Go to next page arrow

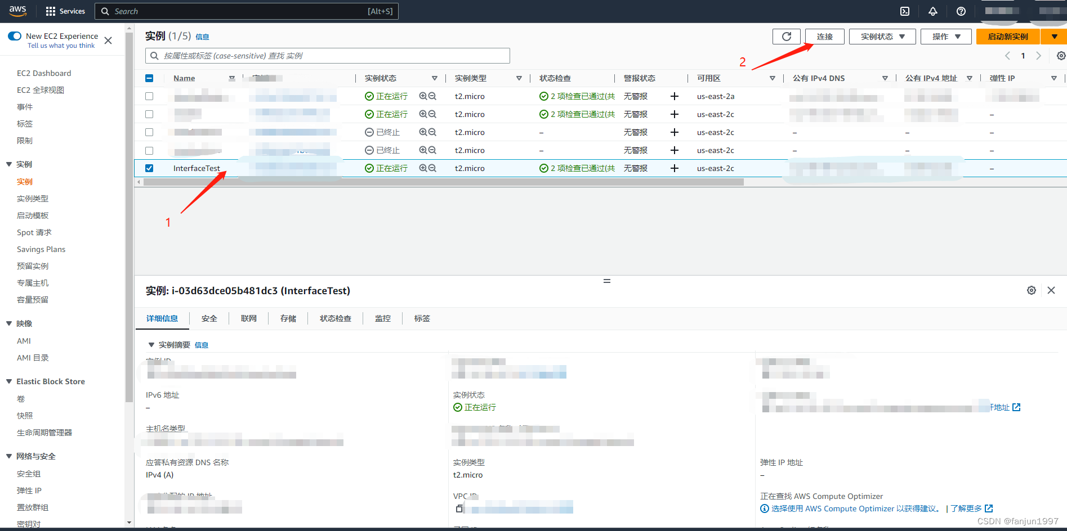[x=1039, y=56]
